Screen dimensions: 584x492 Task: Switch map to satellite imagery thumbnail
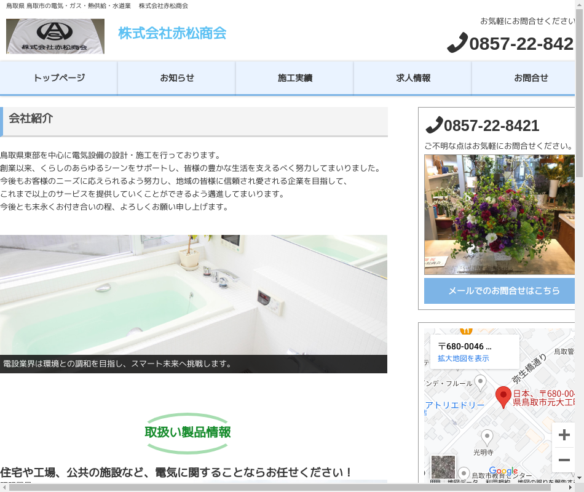(x=443, y=467)
